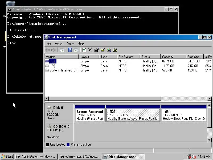
Task: Click Primary partition blue legend swatch
Action: pos(68,145)
